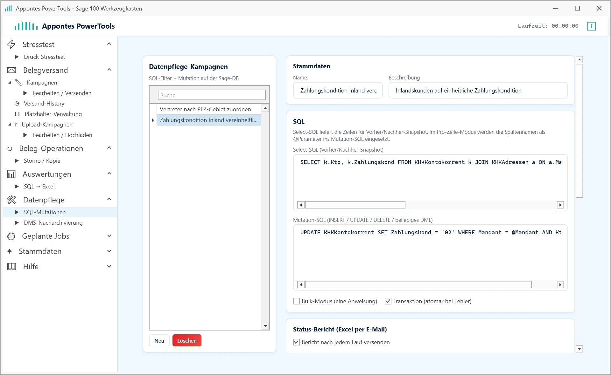Viewport: 611px width, 375px height.
Task: Click the Belegversand envelope icon
Action: [11, 70]
